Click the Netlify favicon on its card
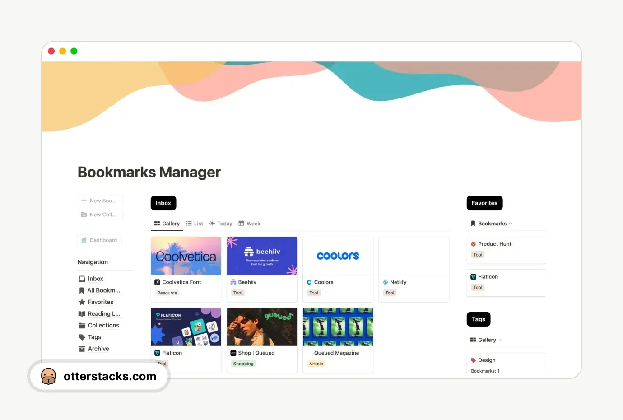623x420 pixels. pyautogui.click(x=385, y=282)
